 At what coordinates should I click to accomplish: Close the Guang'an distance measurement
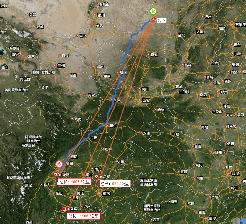coord(97,177)
